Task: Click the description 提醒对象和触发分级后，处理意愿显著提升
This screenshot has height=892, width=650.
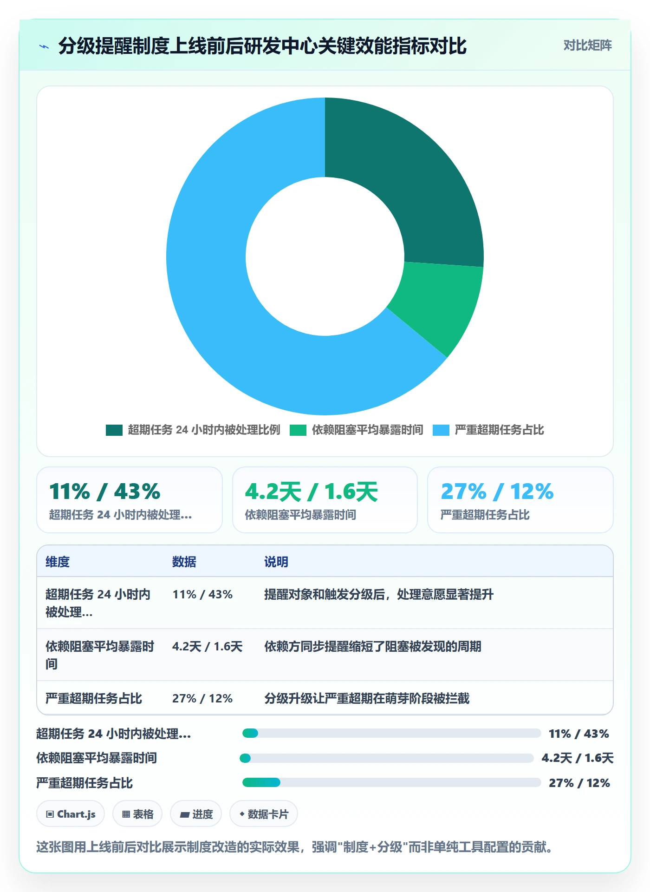Action: (x=379, y=594)
